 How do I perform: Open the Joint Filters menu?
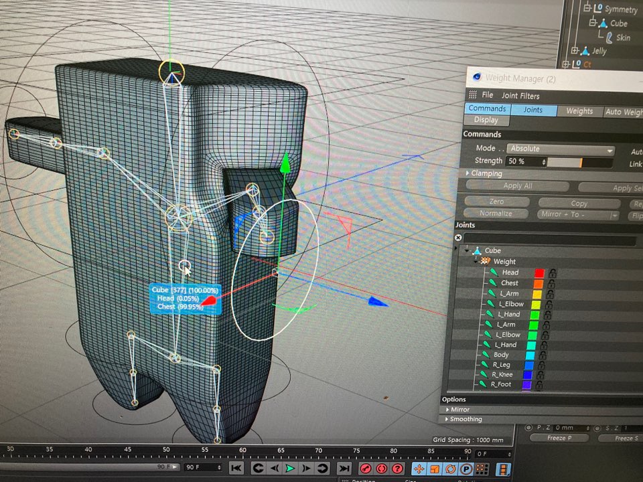[520, 96]
